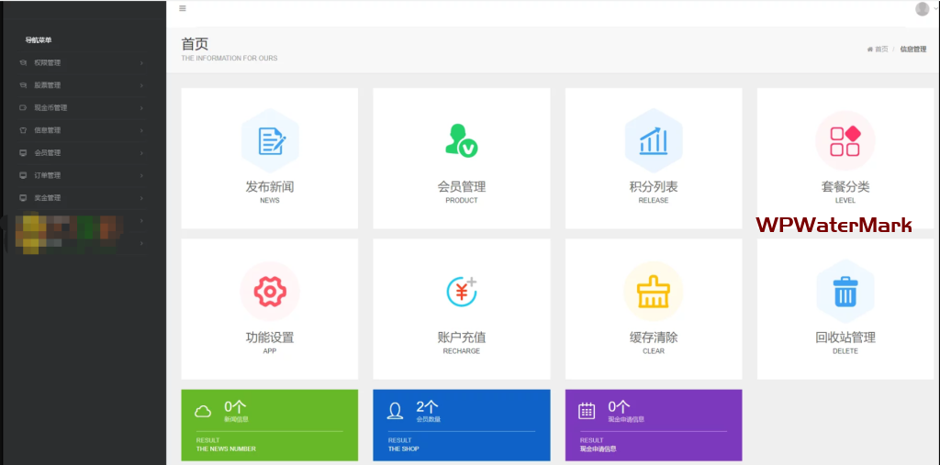940x465 pixels.
Task: Click the purple 现金申请信息 tile
Action: 653,425
